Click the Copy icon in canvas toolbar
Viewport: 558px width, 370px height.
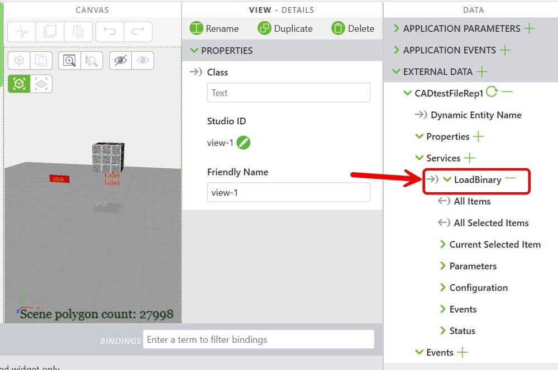tap(50, 32)
